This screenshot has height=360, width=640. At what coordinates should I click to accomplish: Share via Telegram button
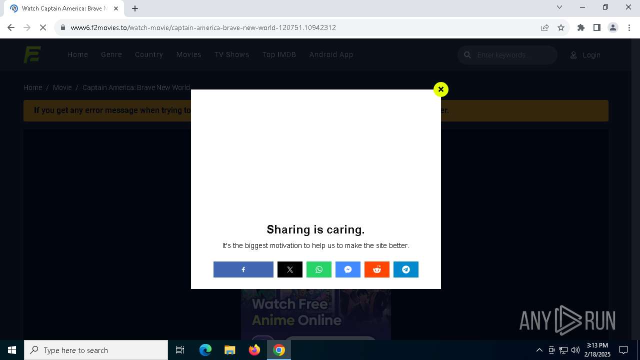[x=406, y=269]
